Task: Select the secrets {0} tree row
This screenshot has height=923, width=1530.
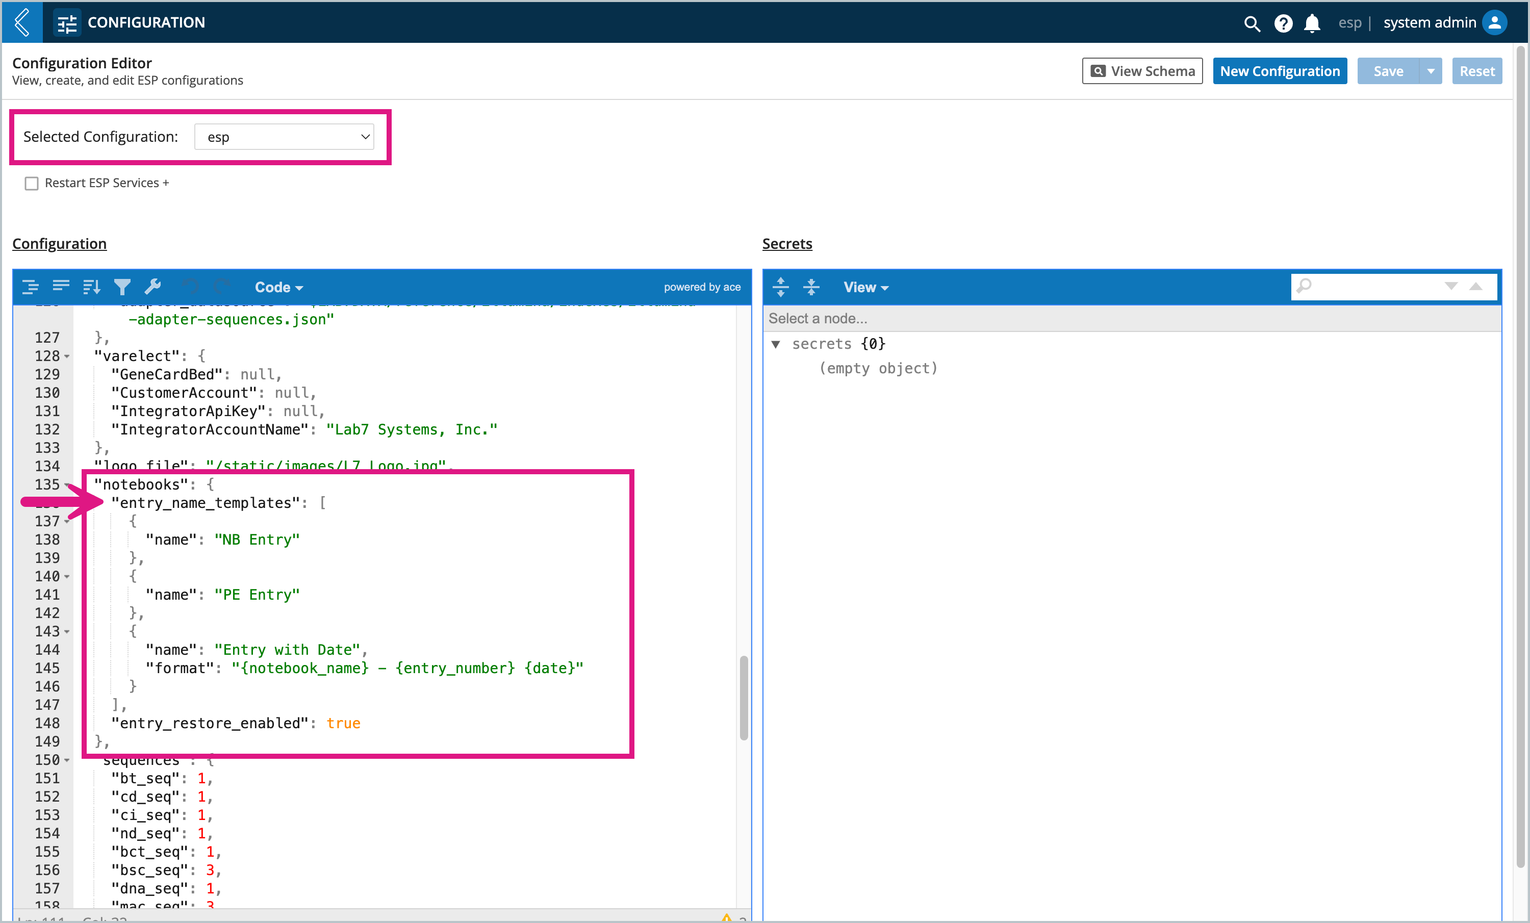Action: [838, 344]
